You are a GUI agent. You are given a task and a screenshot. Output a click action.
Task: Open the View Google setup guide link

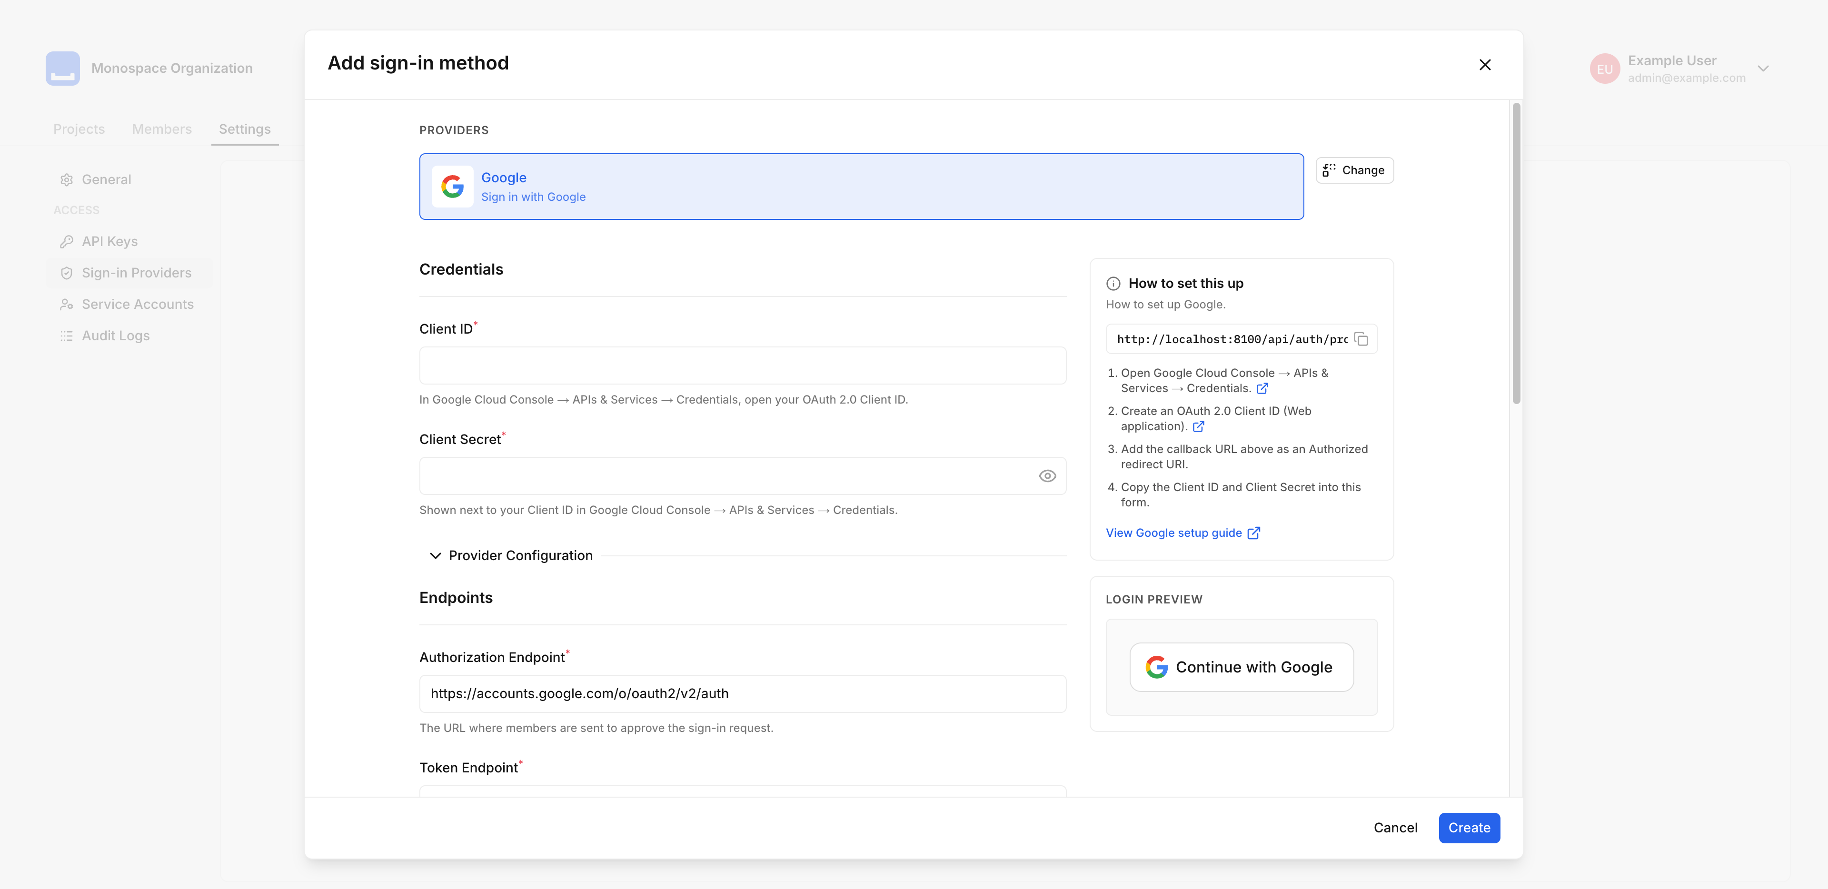coord(1183,533)
